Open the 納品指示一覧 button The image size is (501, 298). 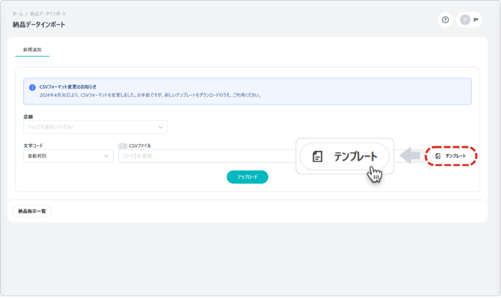point(32,211)
